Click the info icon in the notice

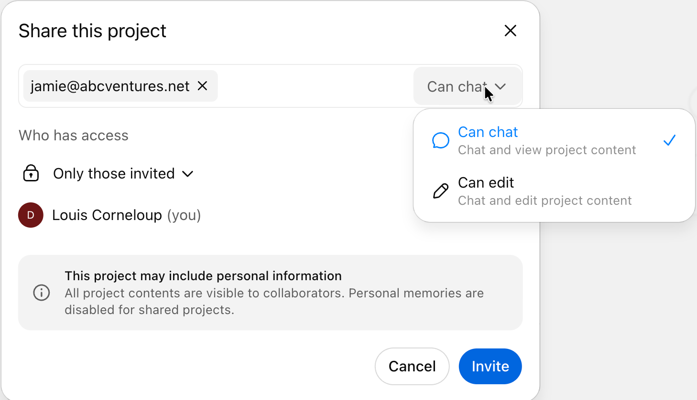tap(42, 293)
